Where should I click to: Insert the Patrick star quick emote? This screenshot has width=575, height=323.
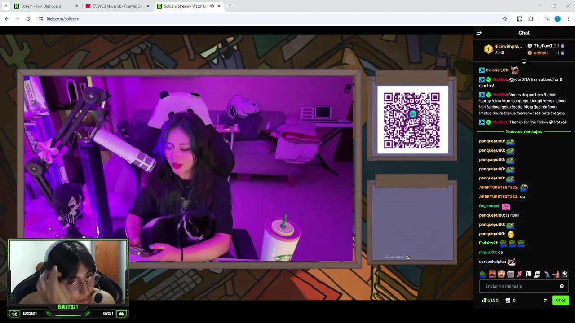556,274
